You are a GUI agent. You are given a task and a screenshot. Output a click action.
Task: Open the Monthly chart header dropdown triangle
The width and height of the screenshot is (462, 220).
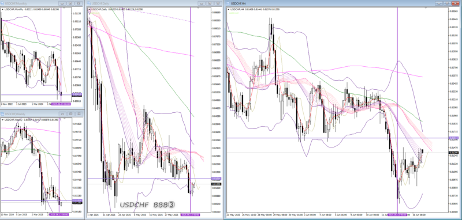[2, 9]
